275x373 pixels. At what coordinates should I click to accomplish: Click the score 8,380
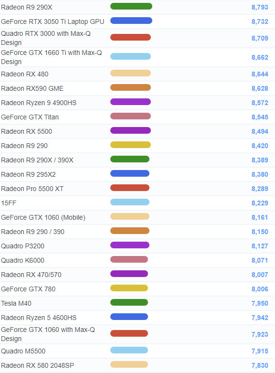tap(260, 174)
